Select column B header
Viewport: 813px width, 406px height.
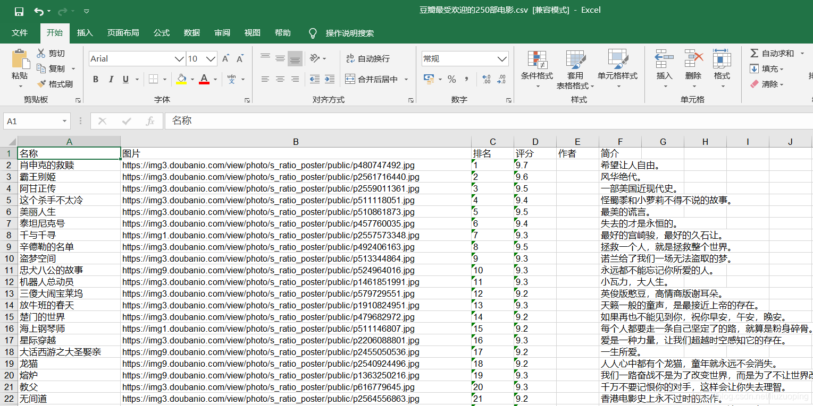click(x=296, y=142)
